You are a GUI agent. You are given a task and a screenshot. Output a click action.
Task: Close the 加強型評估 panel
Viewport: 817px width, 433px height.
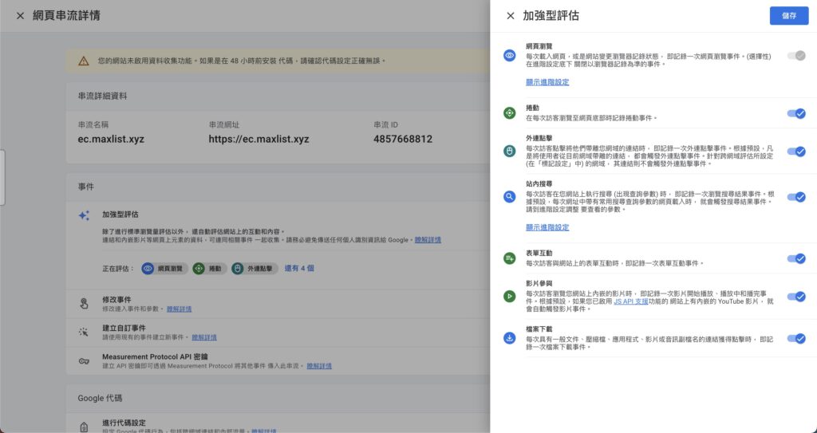pos(511,16)
